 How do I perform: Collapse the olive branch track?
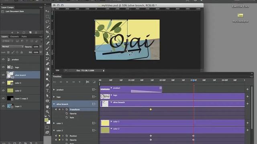coord(54,104)
